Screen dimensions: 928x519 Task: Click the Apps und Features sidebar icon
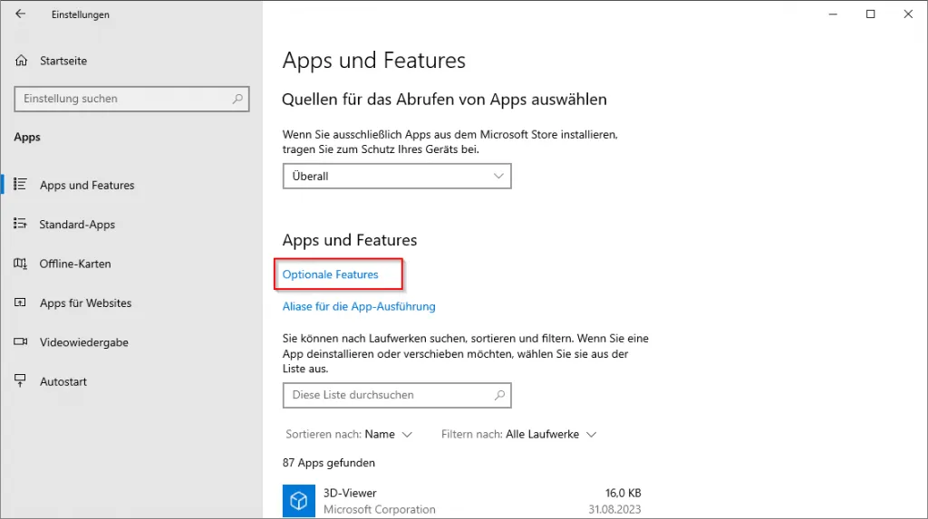click(x=21, y=185)
